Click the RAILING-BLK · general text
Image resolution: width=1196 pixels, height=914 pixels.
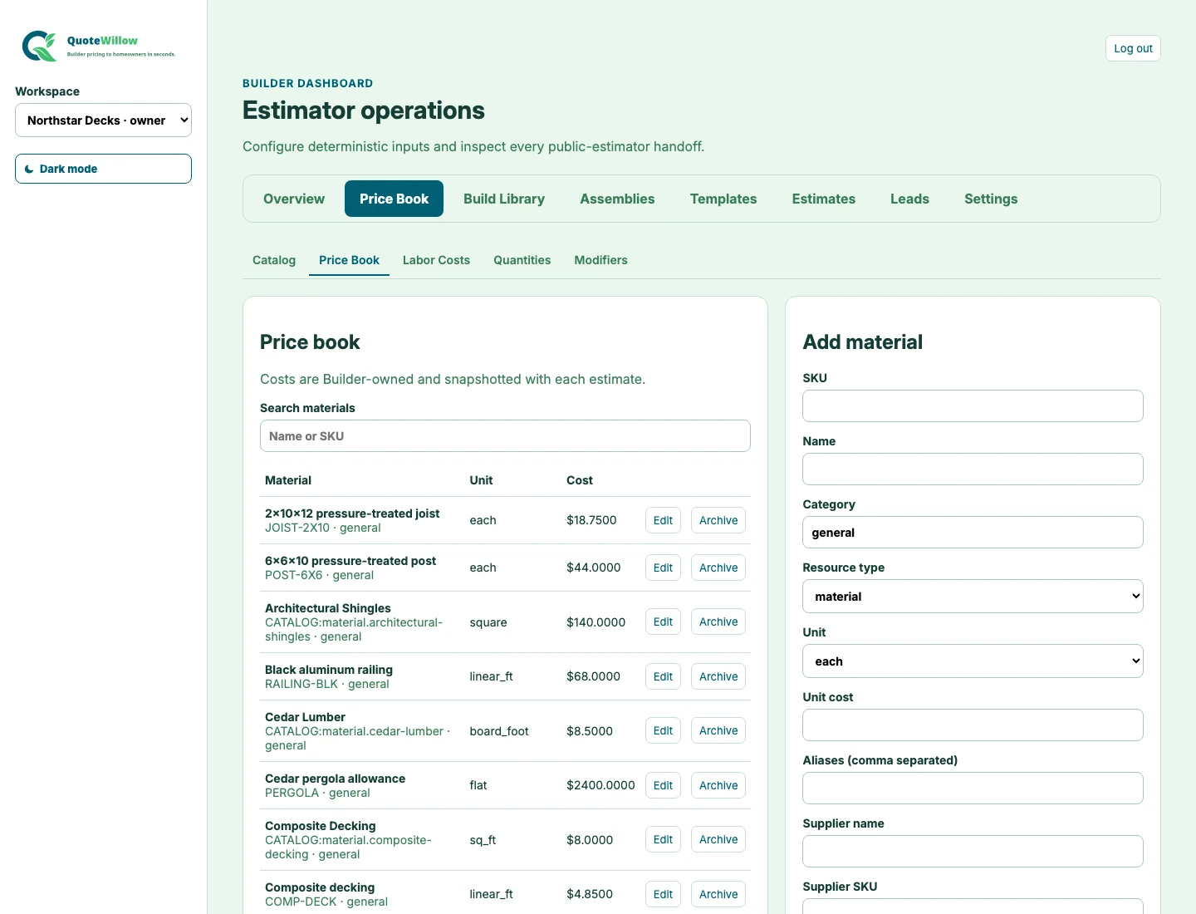point(327,684)
